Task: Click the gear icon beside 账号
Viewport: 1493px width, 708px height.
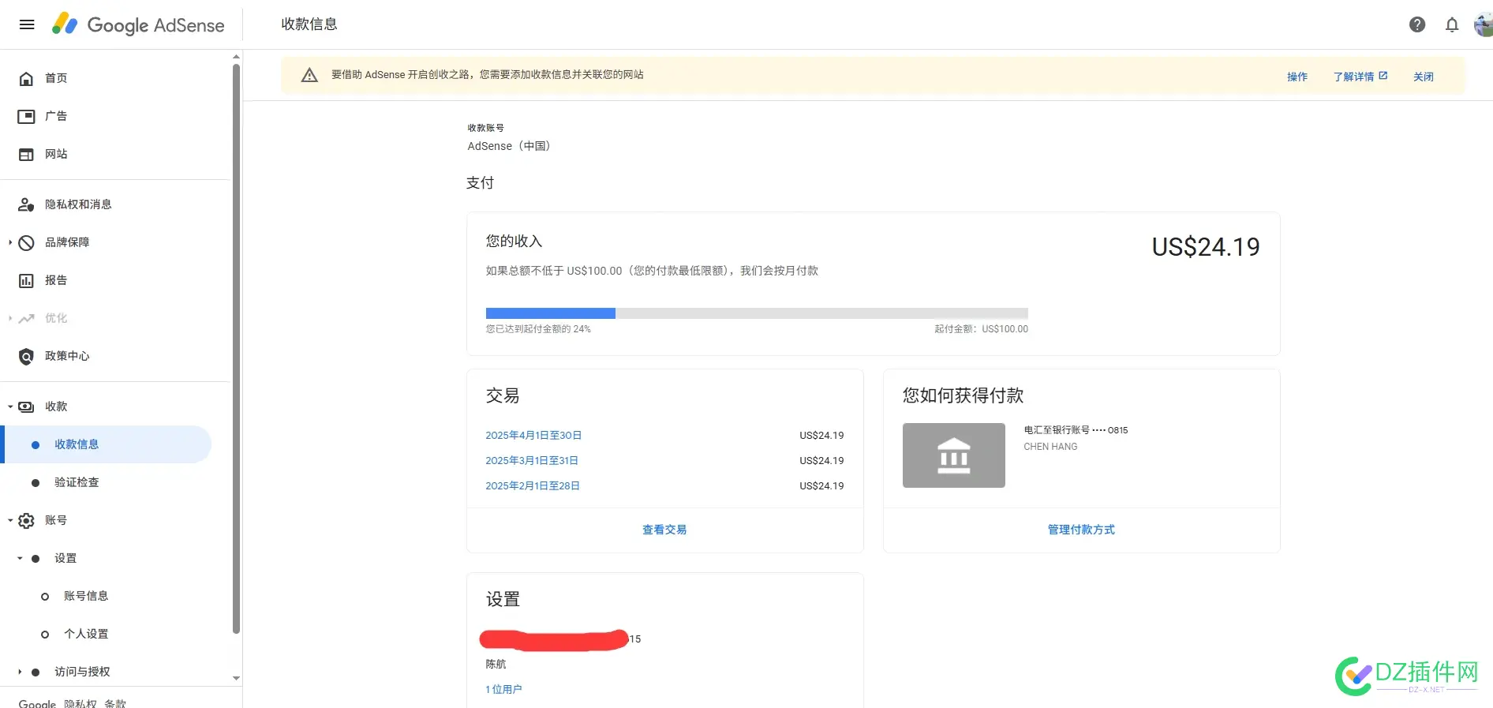Action: click(26, 520)
